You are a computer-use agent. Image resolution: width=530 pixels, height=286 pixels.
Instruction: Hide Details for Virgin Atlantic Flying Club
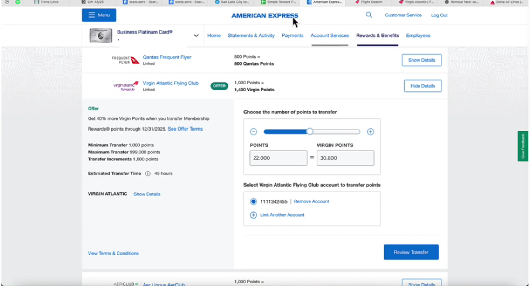pos(423,86)
